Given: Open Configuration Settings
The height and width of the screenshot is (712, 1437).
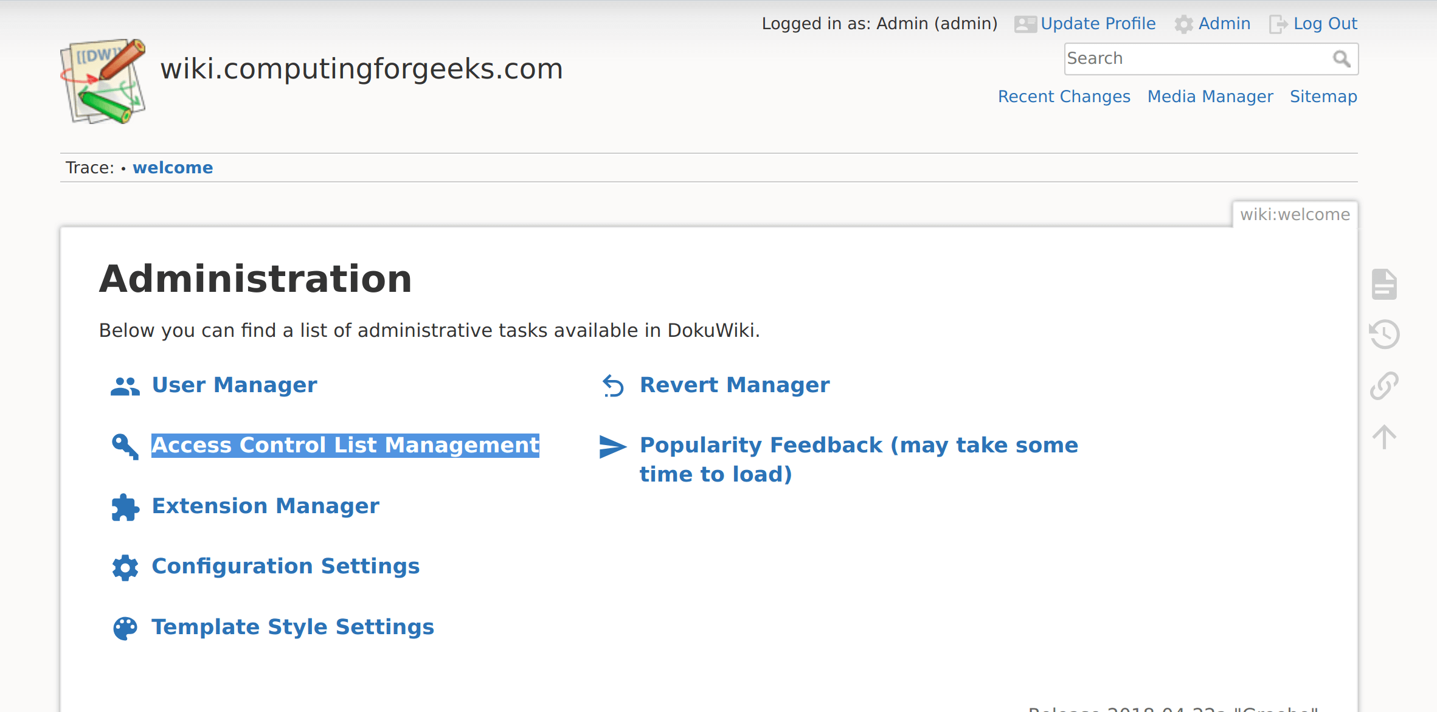Looking at the screenshot, I should click(285, 567).
